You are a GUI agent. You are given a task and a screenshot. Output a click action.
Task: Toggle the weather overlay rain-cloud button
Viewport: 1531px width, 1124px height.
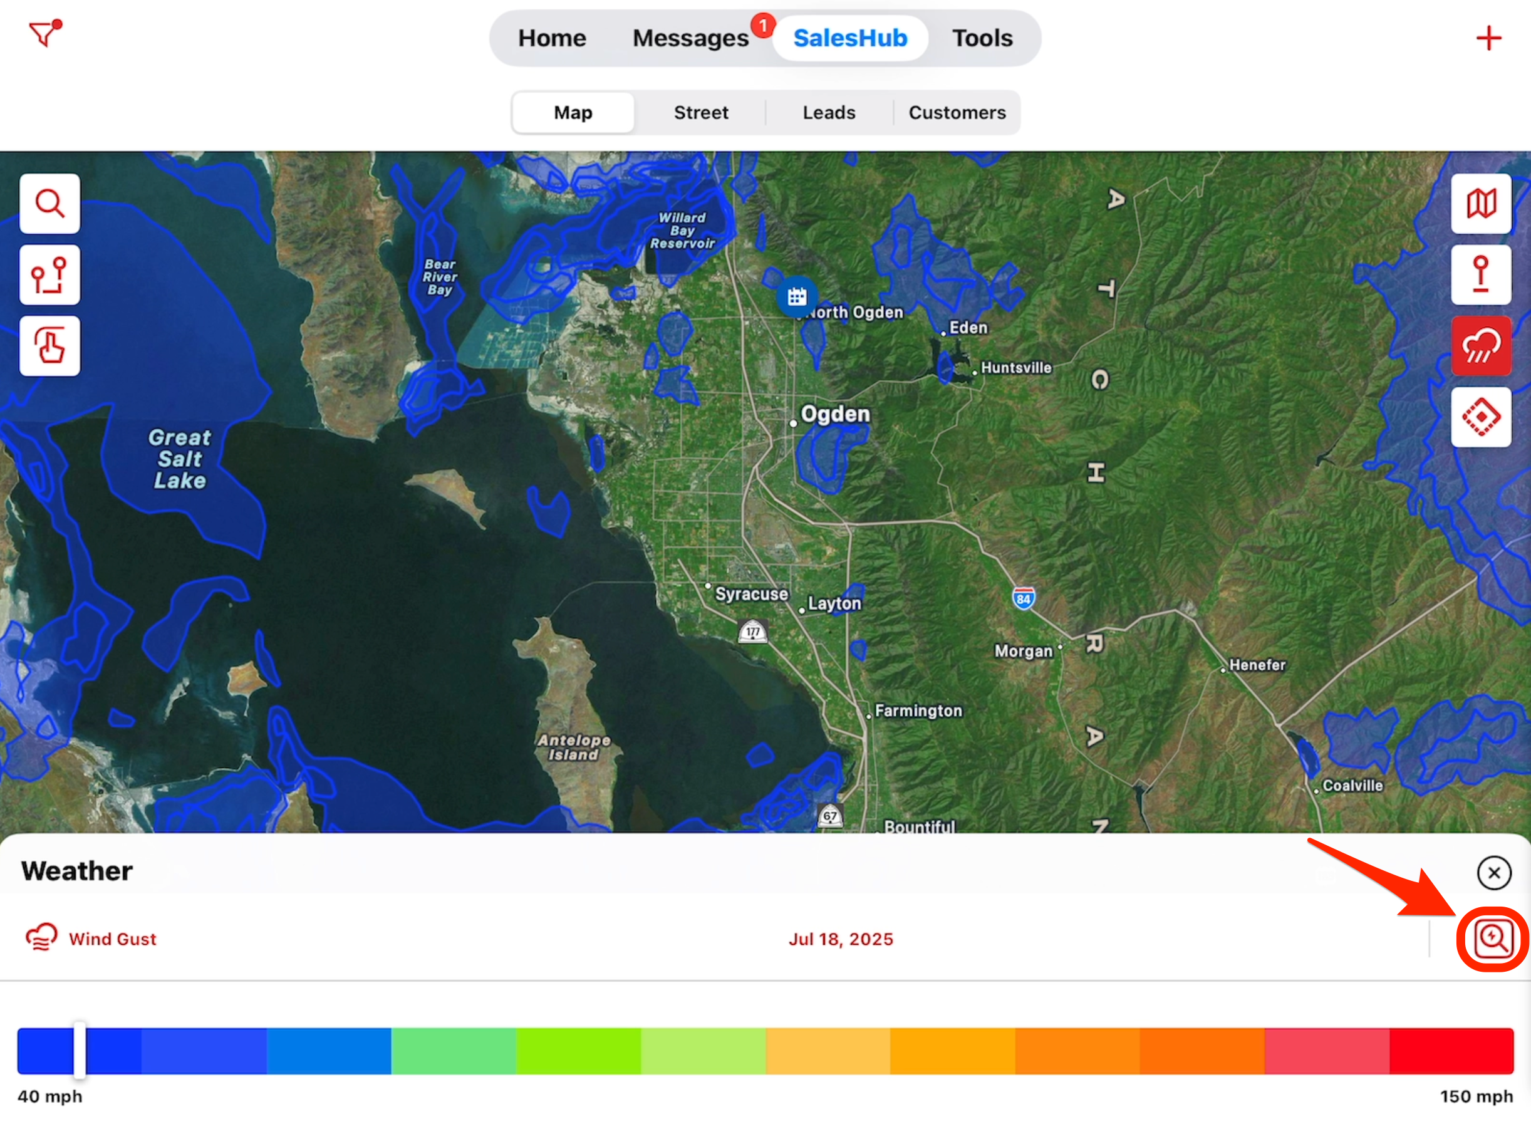1481,346
